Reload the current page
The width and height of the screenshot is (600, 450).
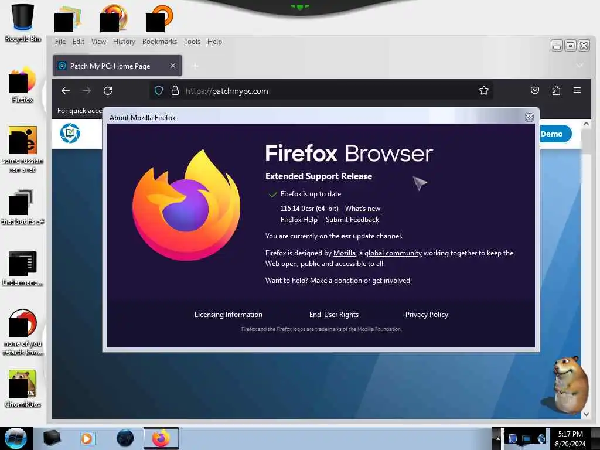108,91
